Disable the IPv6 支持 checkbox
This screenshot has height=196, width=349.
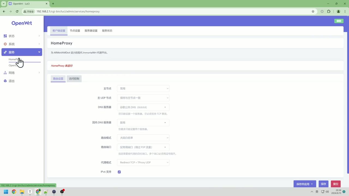[119, 172]
